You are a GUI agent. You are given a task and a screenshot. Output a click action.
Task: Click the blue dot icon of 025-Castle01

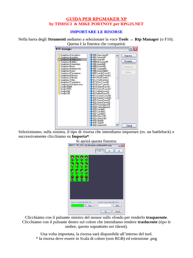click(91, 109)
